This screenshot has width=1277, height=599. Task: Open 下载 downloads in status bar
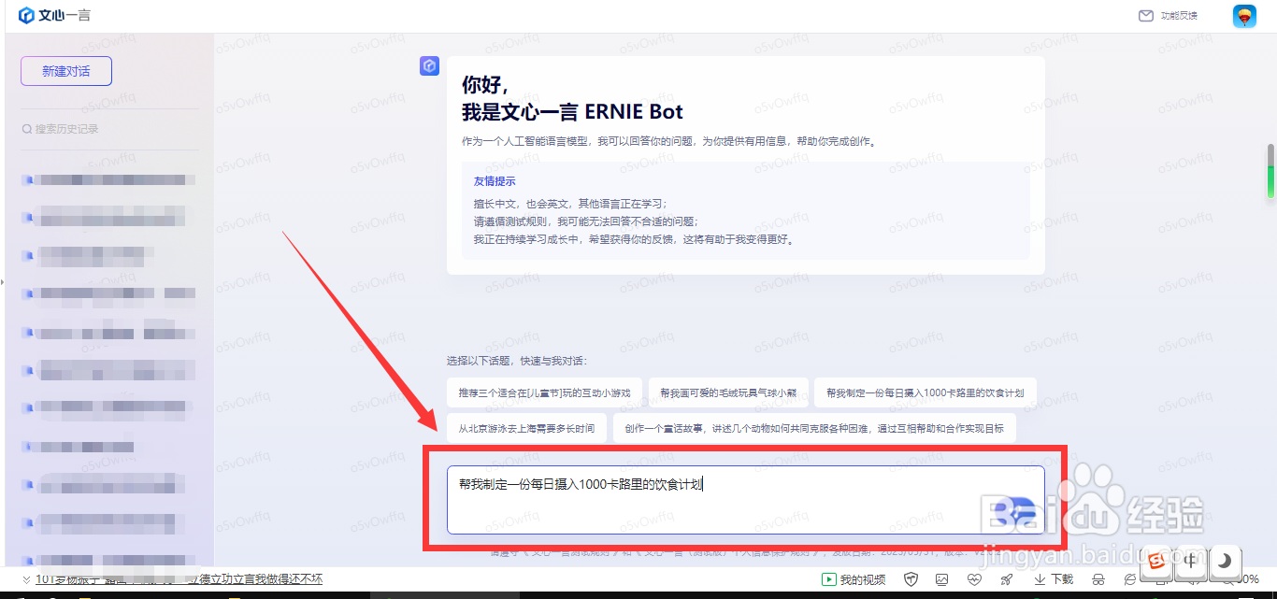(1055, 579)
